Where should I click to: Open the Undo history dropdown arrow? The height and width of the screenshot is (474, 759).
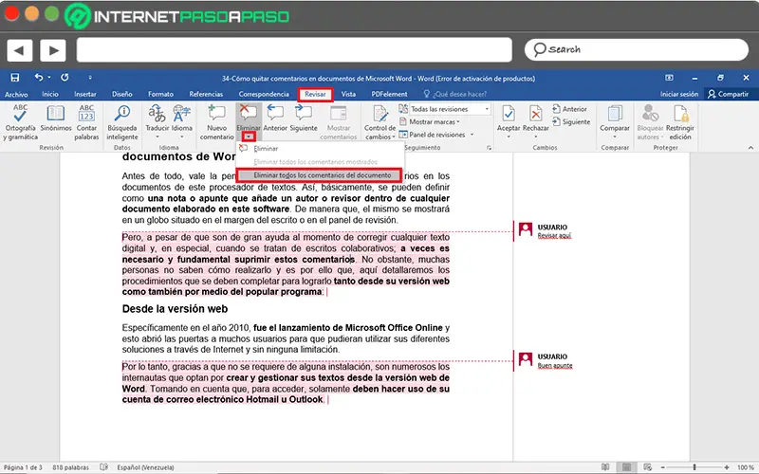(x=49, y=78)
